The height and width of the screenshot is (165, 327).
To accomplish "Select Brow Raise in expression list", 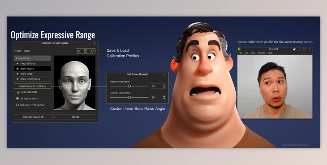I will [33, 69].
